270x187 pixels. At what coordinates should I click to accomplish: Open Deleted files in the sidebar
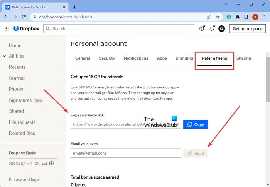click(22, 133)
